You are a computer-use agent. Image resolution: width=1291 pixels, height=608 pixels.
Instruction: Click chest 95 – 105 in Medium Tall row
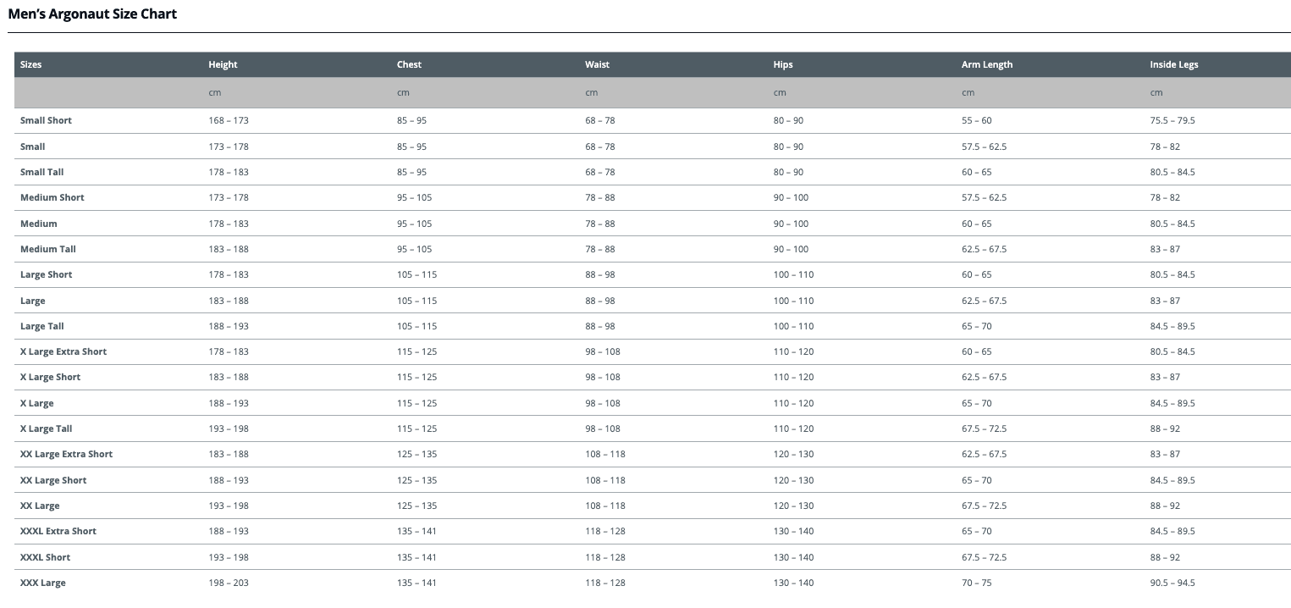click(415, 249)
